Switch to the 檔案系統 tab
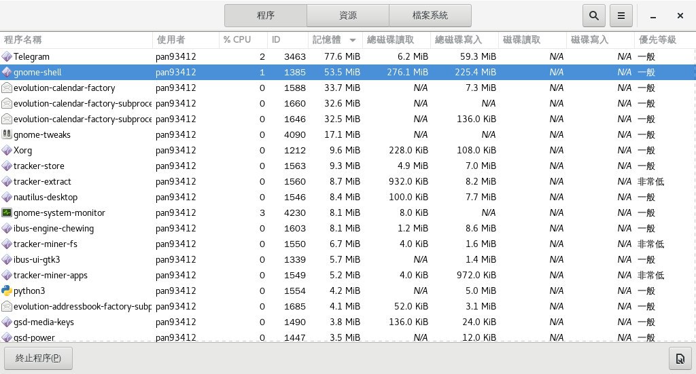The image size is (696, 374). pyautogui.click(x=430, y=16)
